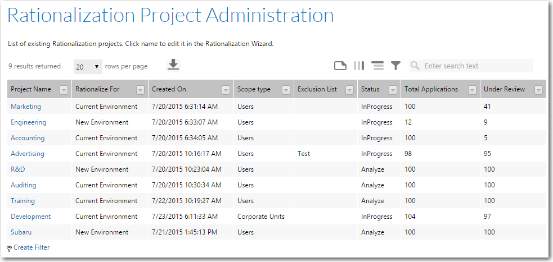This screenshot has width=553, height=262.
Task: Click the magnifying glass search icon
Action: click(415, 66)
